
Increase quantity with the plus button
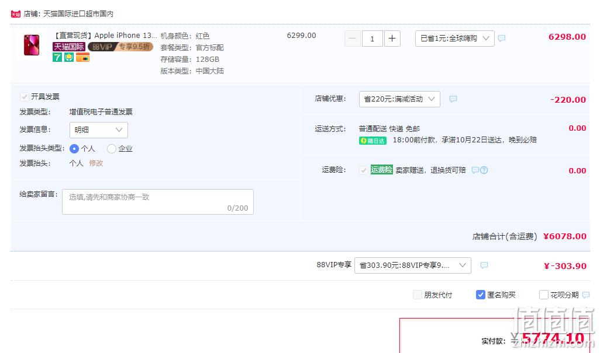(392, 39)
